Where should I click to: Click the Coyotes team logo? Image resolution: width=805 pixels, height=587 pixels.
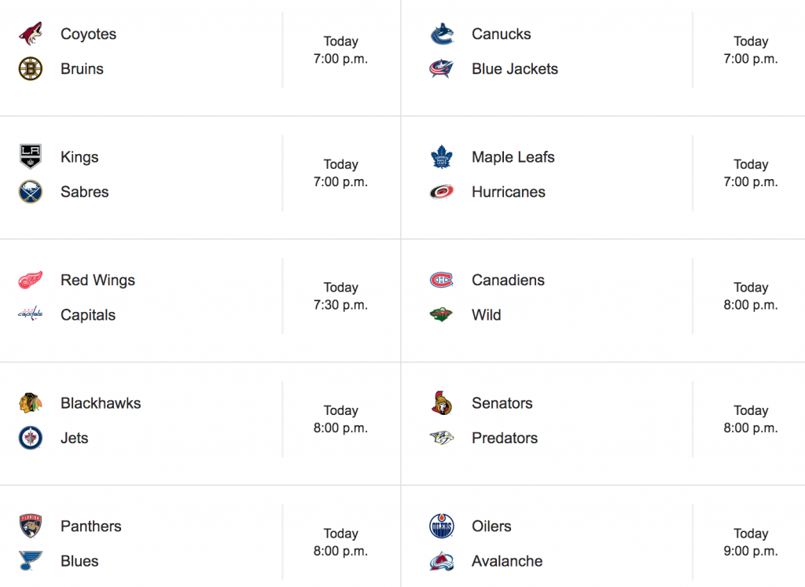coord(31,34)
